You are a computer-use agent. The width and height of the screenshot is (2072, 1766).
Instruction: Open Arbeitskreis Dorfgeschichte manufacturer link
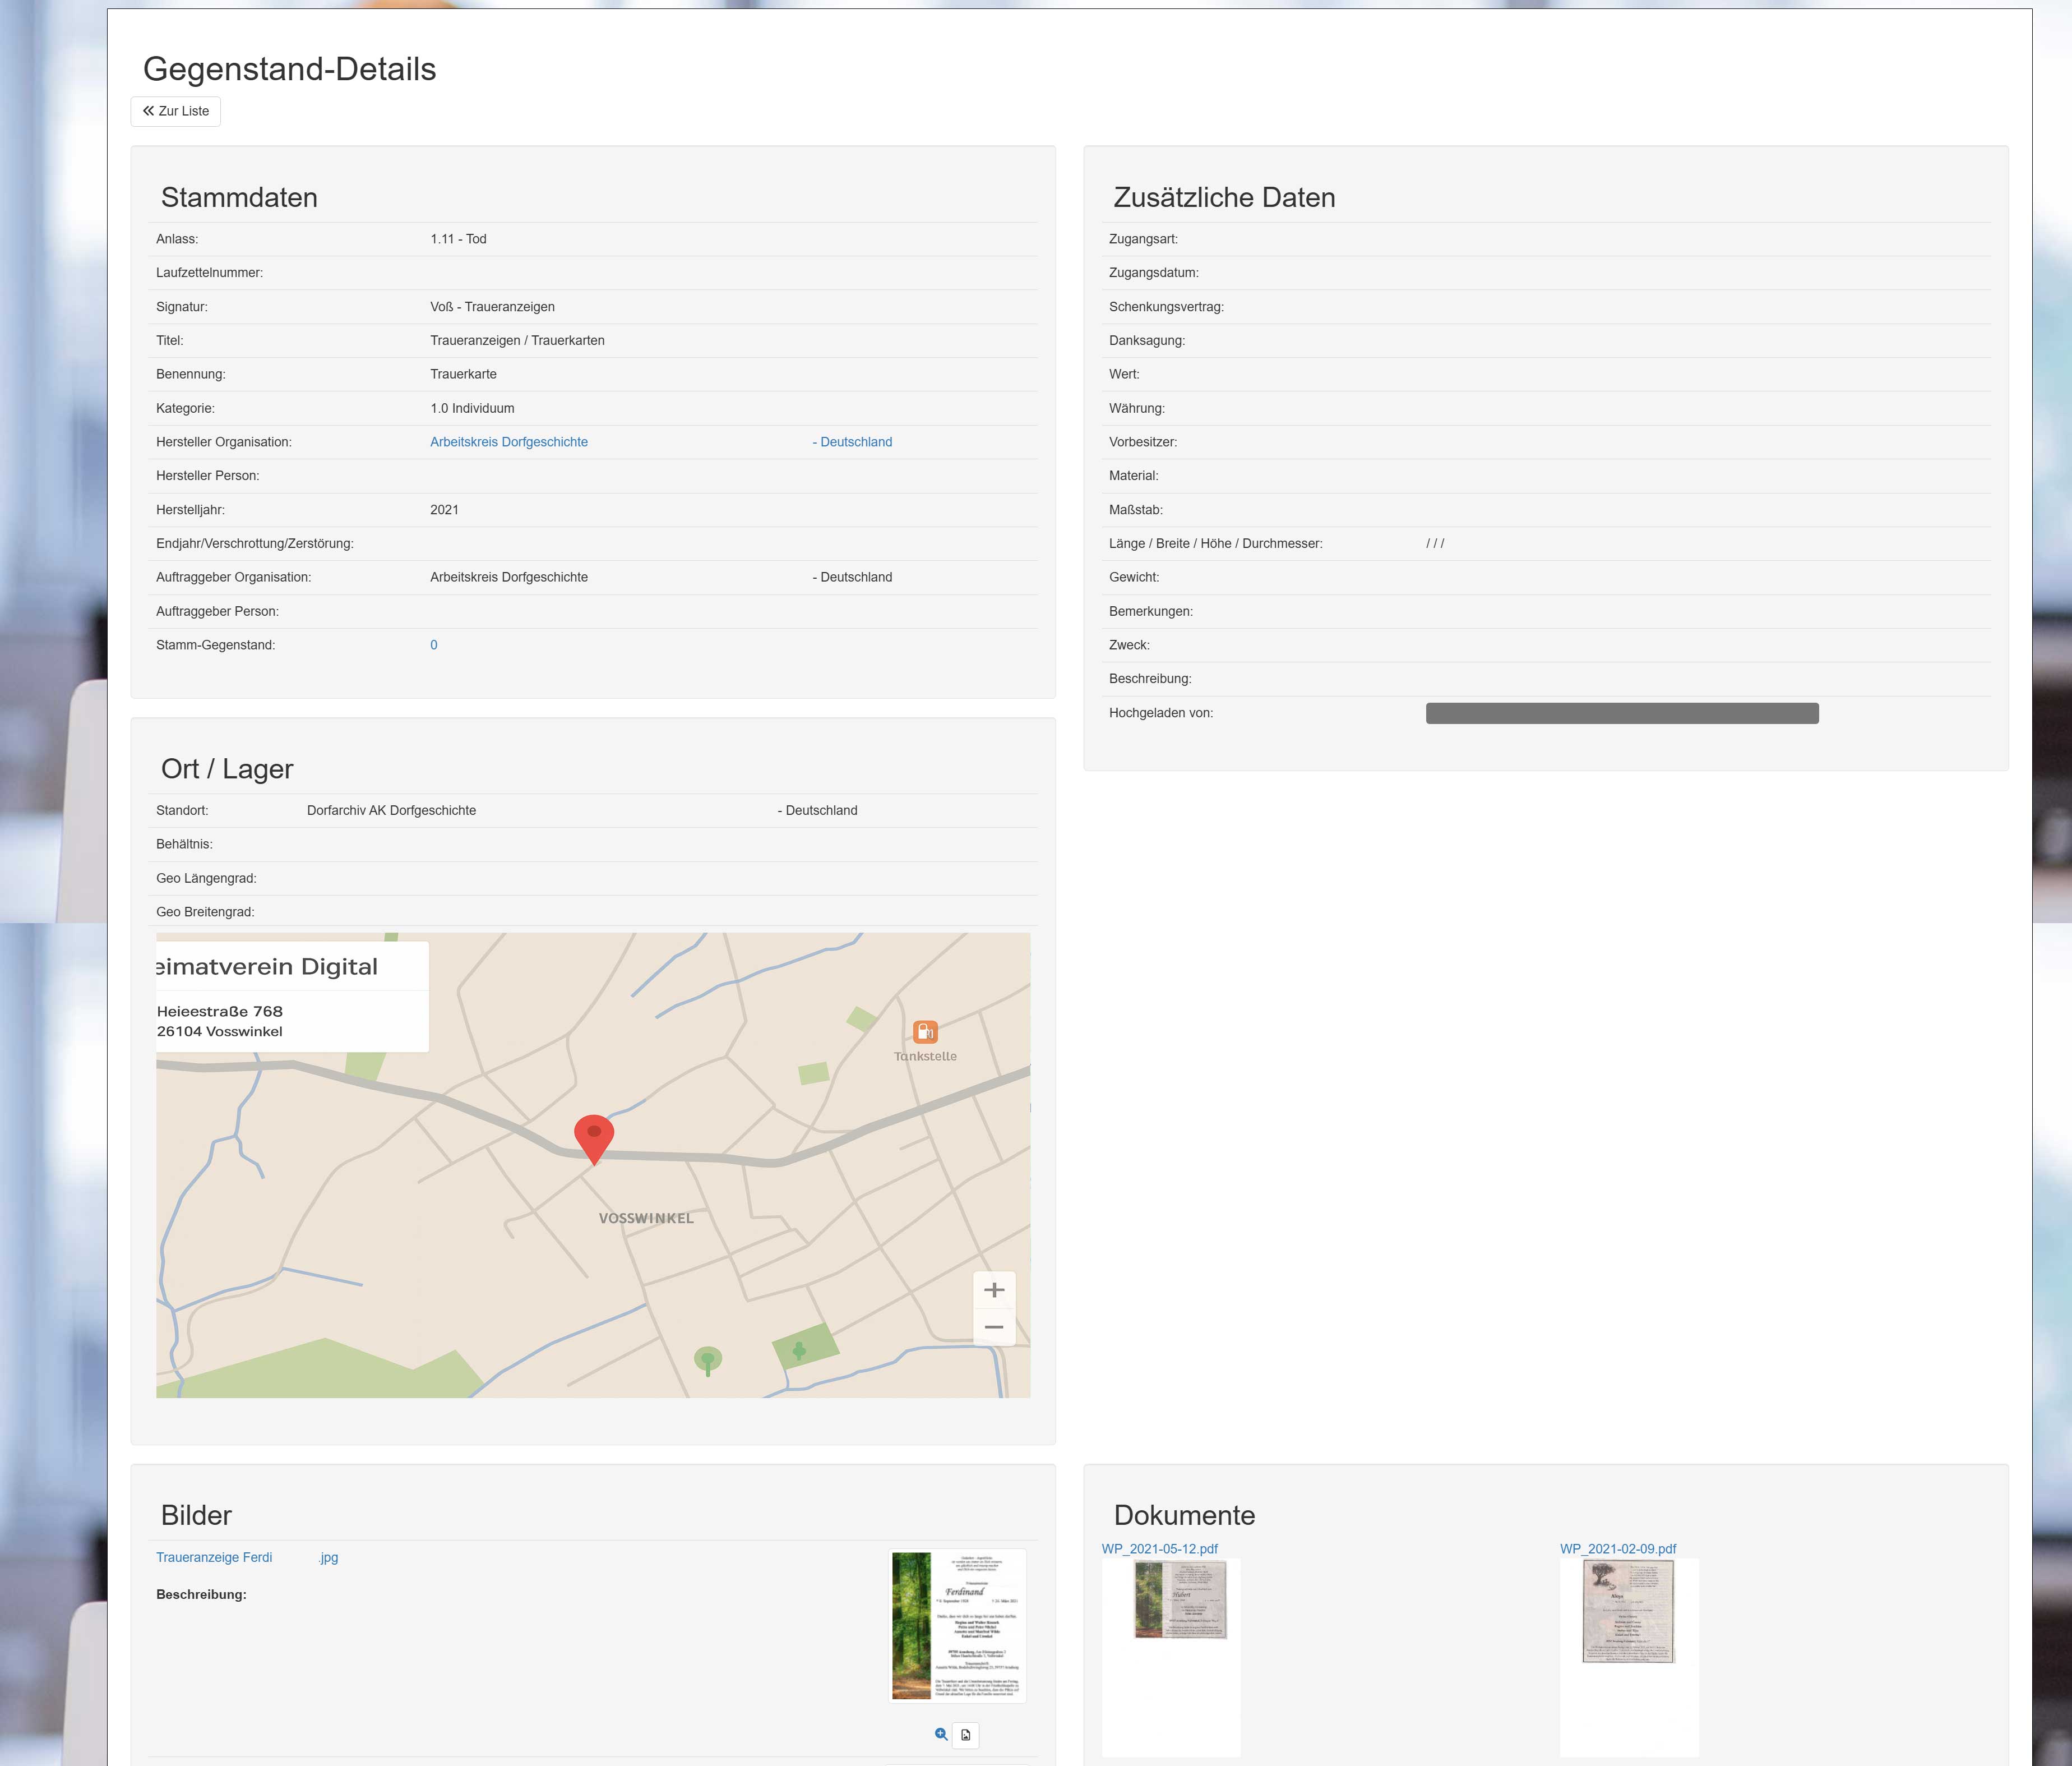[x=508, y=442]
